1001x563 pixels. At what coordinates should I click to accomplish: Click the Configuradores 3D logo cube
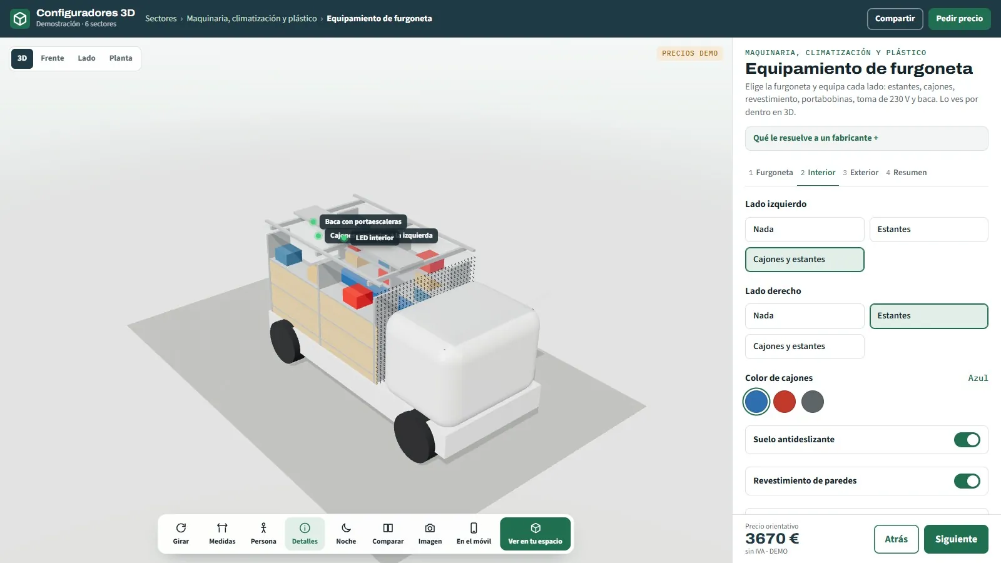pos(20,19)
